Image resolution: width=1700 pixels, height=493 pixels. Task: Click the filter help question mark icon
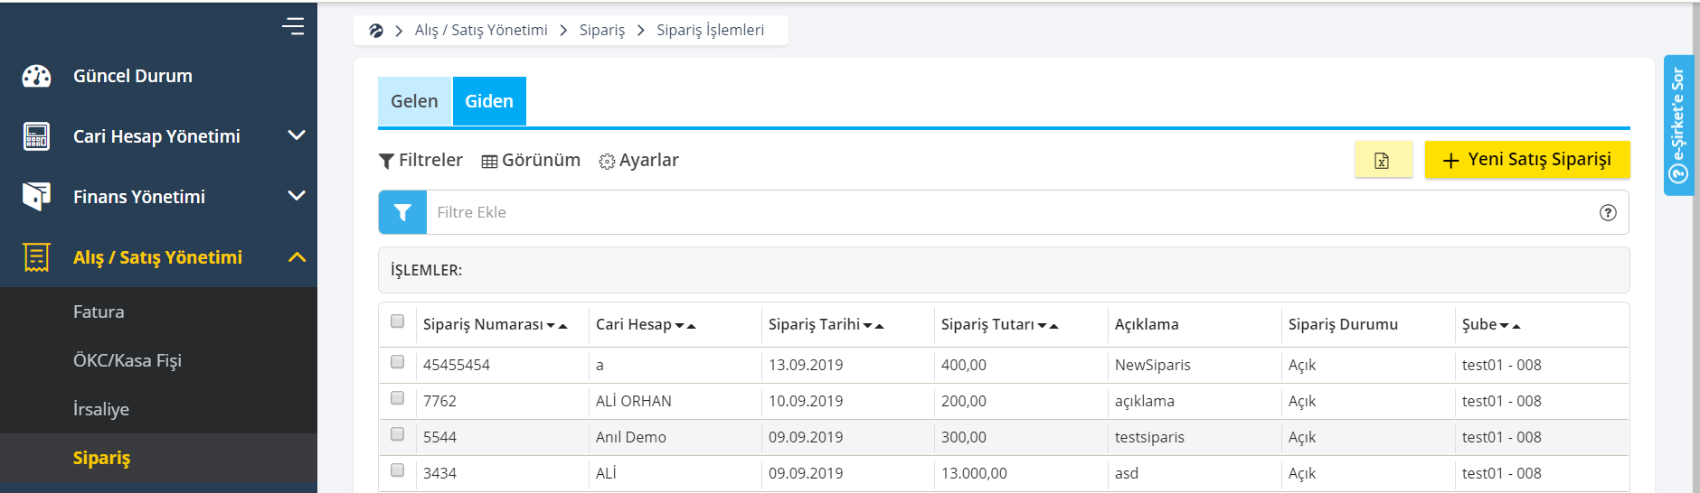pos(1608,212)
